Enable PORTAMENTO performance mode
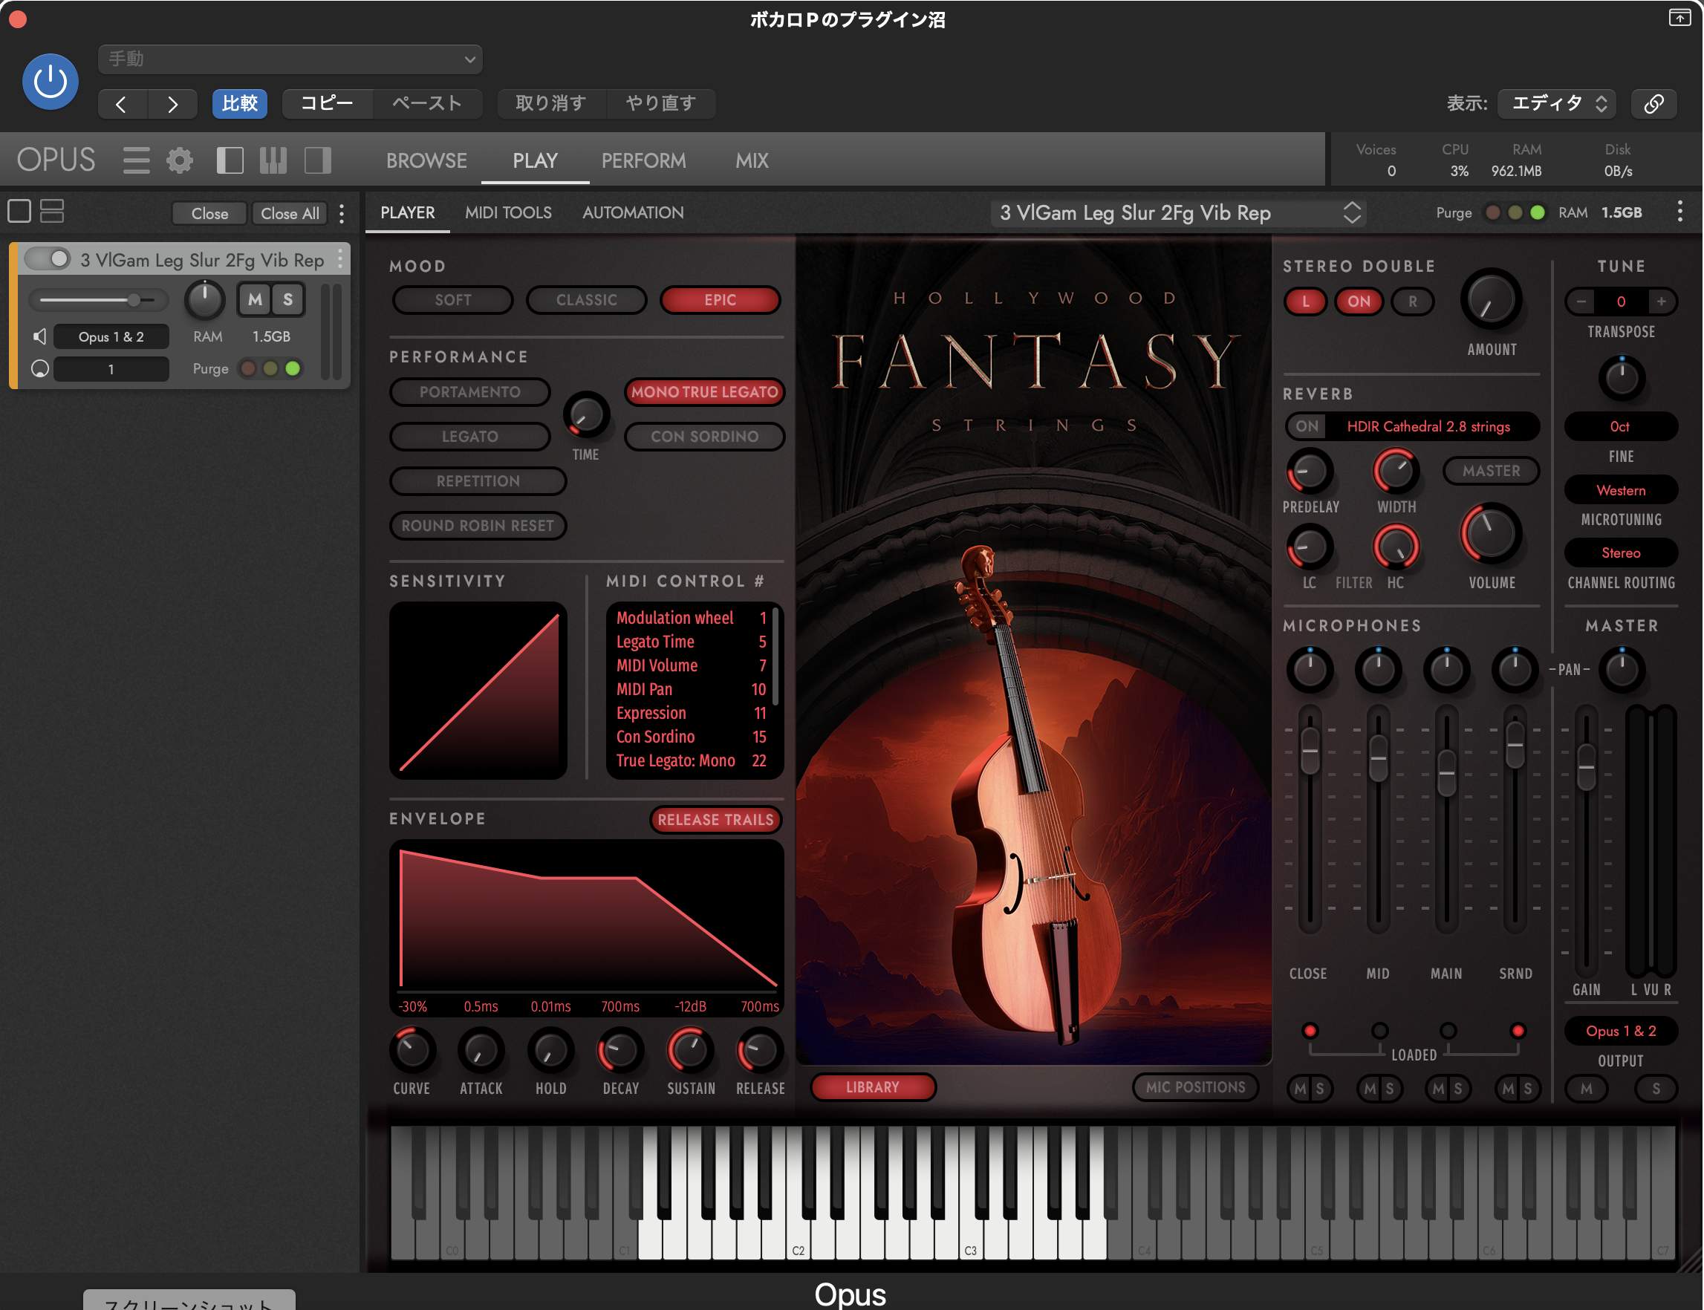This screenshot has height=1310, width=1704. 469,392
